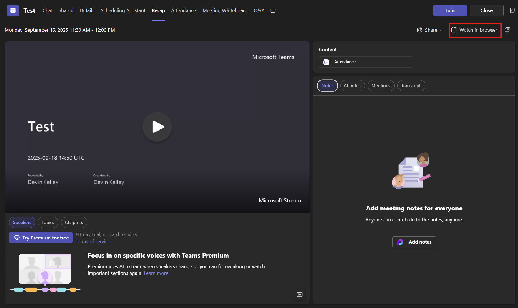Play the Test meeting recording
518x308 pixels.
tap(157, 127)
